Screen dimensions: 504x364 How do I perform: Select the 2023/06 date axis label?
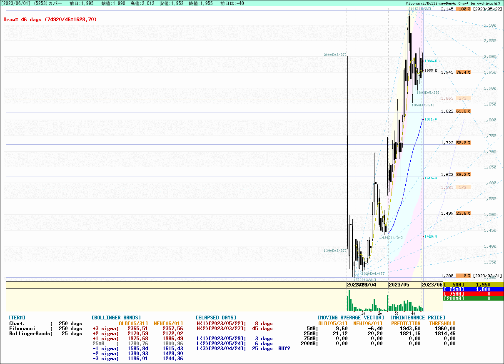coord(432,284)
